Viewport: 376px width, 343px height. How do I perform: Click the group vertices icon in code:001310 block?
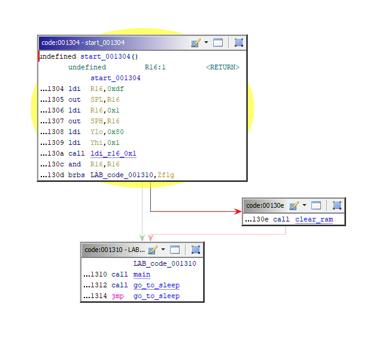(196, 250)
